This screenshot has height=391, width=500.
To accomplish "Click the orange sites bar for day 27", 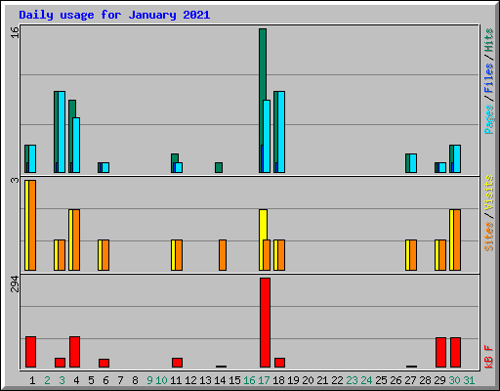I will [413, 255].
